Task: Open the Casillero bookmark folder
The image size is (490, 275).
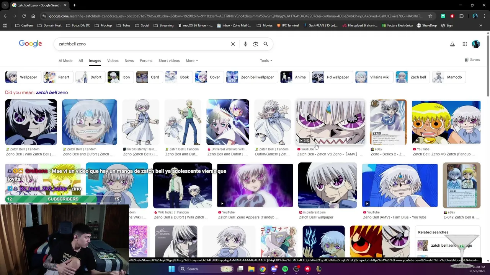Action: 24,26
